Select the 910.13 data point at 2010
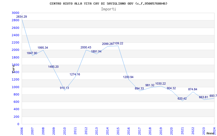Image resolution: width=217 pixels, height=136 pixels. [x=64, y=88]
